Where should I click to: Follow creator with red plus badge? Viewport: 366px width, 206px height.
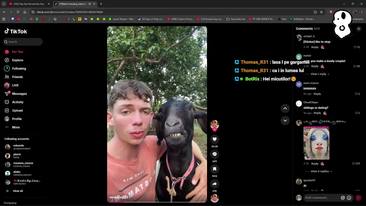tap(214, 129)
